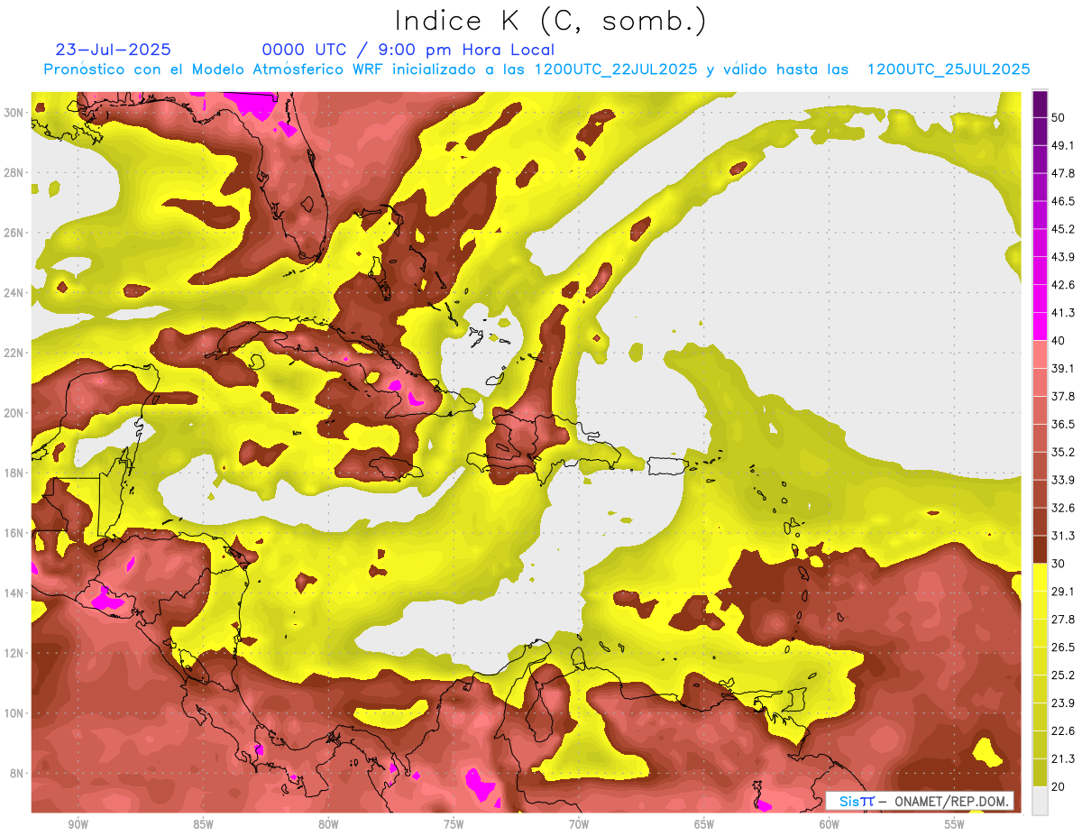The image size is (1082, 836).
Task: Click the colorbar value '46.5'
Action: [1062, 201]
